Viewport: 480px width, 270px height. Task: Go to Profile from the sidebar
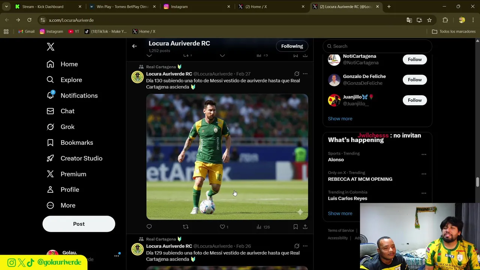click(x=63, y=190)
